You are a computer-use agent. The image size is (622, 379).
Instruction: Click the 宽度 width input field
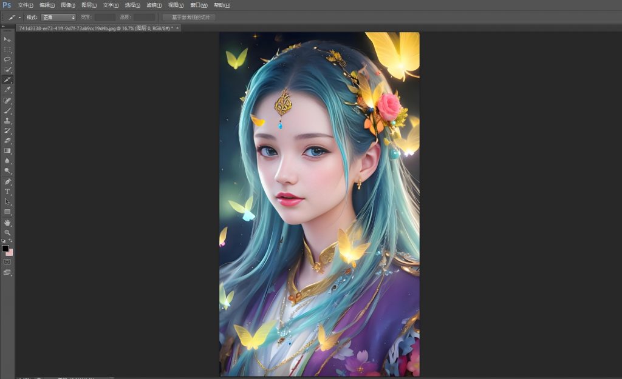[x=104, y=18]
